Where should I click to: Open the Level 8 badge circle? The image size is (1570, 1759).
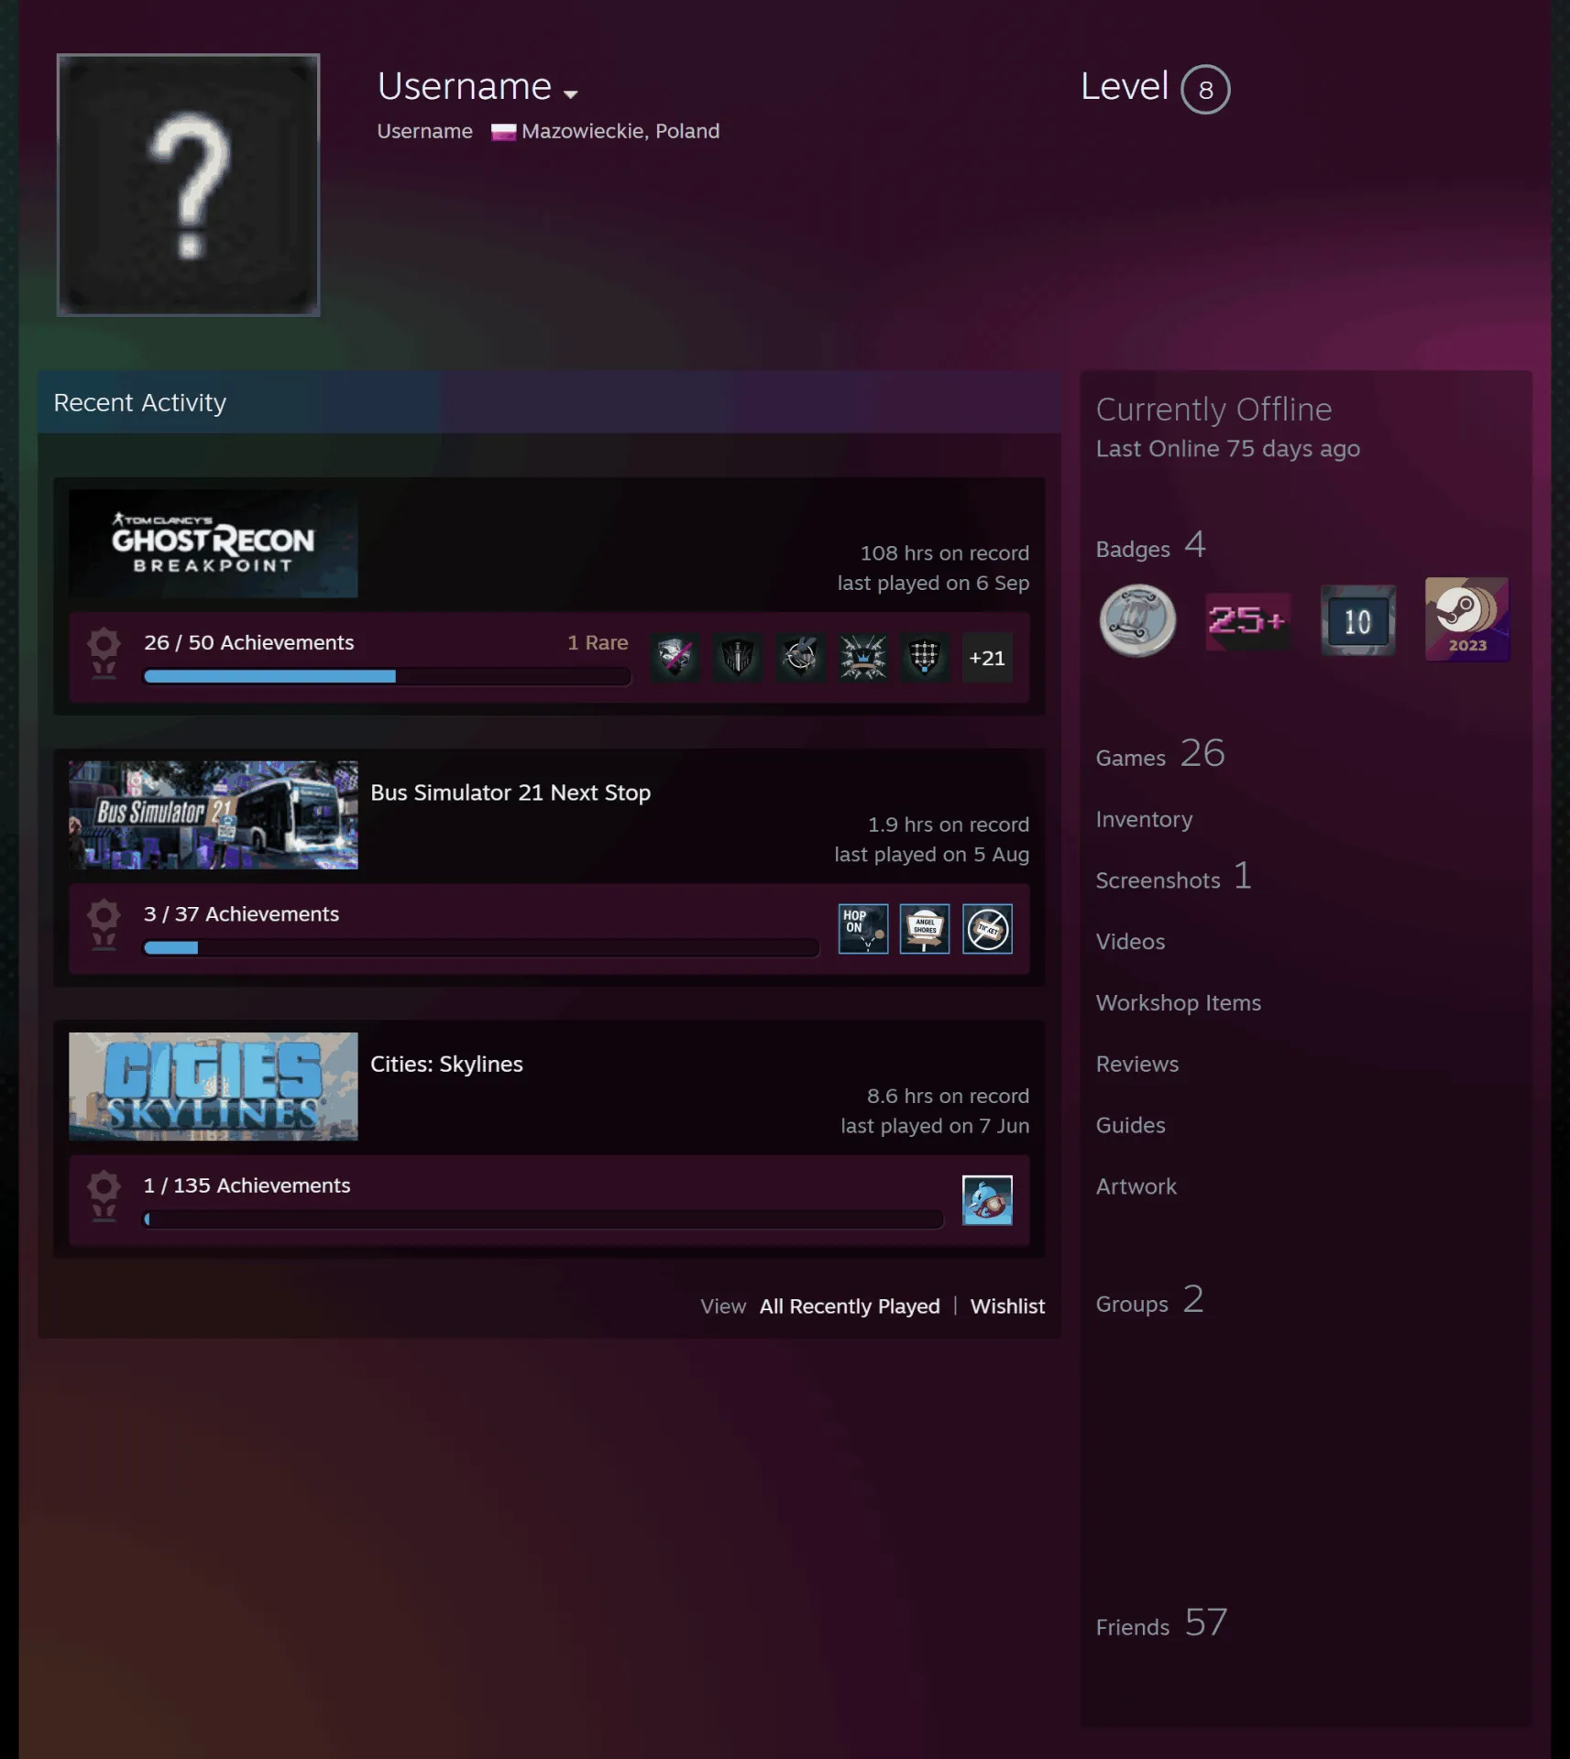click(1204, 90)
